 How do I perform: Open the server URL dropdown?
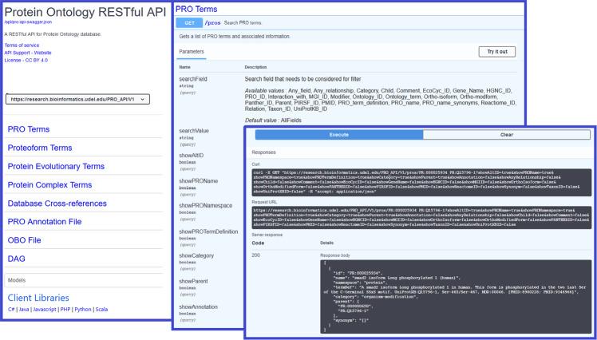[77, 99]
